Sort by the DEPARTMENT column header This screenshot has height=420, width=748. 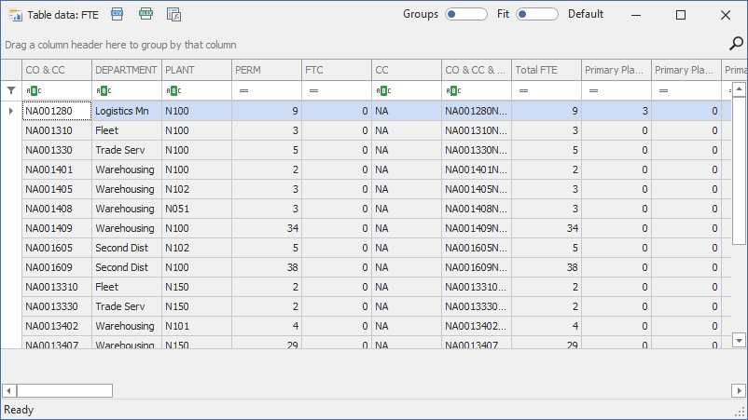[126, 70]
